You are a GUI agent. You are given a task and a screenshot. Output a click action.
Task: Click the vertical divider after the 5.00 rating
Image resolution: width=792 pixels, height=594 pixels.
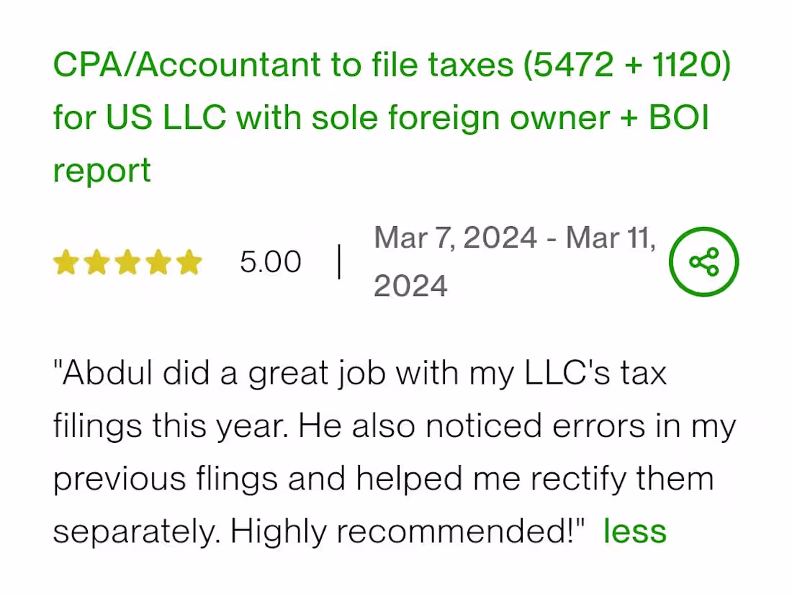(338, 261)
